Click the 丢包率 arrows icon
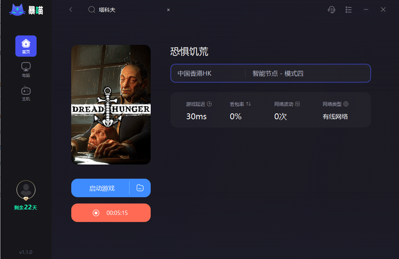Viewport: 399px width, 259px height. pyautogui.click(x=249, y=104)
